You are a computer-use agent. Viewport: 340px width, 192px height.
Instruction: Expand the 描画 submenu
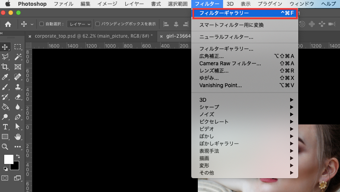click(x=245, y=158)
